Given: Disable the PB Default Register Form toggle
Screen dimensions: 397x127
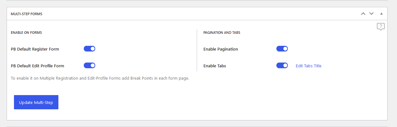Looking at the screenshot, I should pyautogui.click(x=89, y=49).
